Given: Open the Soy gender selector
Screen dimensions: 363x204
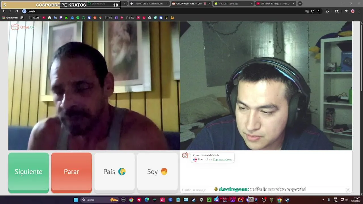Looking at the screenshot, I should pos(157,172).
